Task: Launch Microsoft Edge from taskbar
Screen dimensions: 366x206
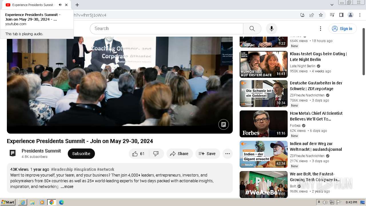Action: point(61,202)
